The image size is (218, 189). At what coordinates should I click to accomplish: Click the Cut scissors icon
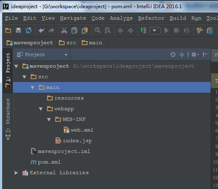point(64,30)
